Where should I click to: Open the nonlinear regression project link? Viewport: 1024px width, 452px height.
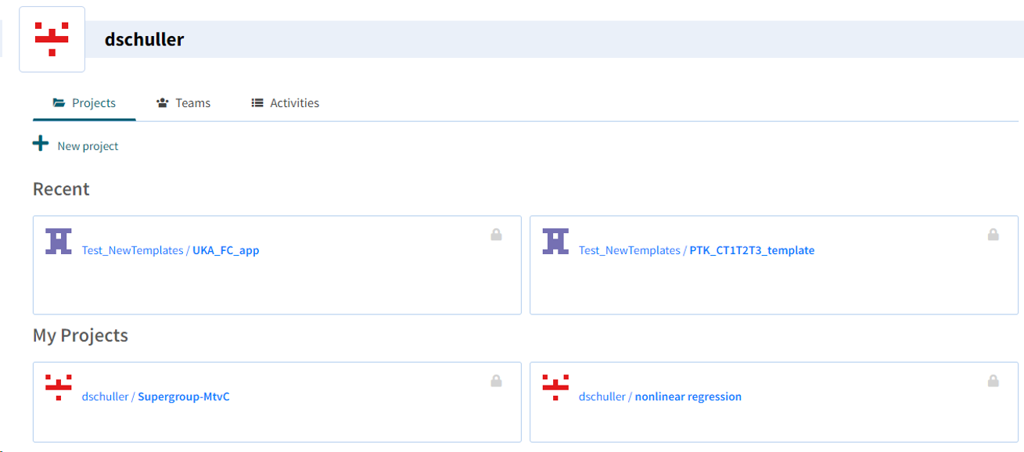tap(688, 397)
